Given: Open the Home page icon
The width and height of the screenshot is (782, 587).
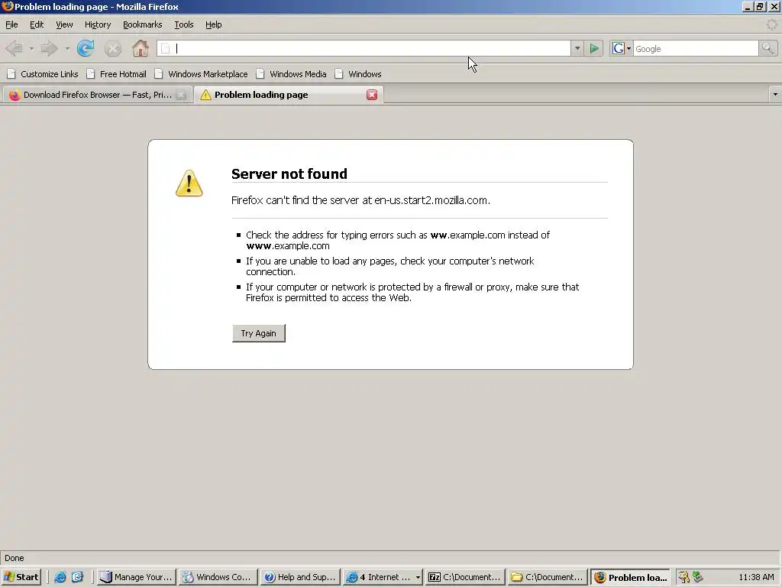Looking at the screenshot, I should (x=141, y=48).
